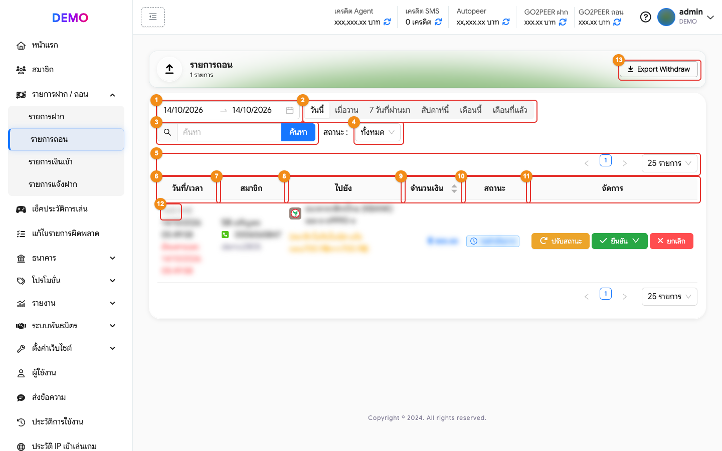This screenshot has width=722, height=451.
Task: Click the ประวัติการใช้งาน history icon
Action: [21, 422]
